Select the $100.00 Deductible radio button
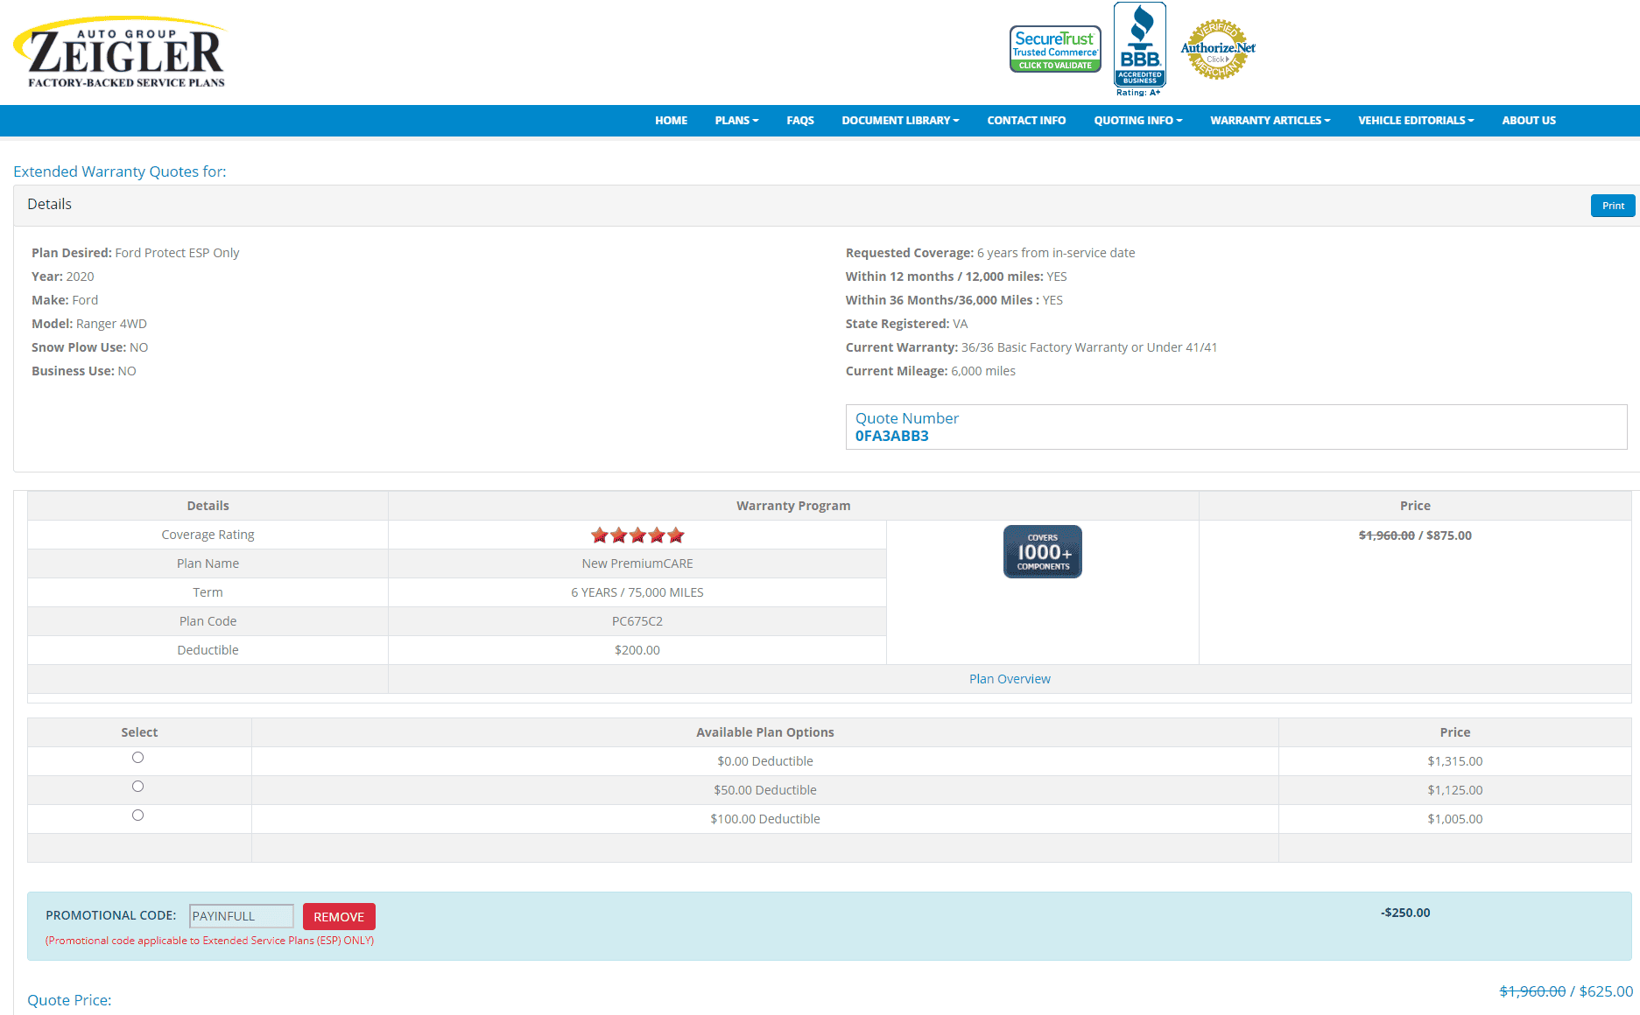 click(137, 815)
